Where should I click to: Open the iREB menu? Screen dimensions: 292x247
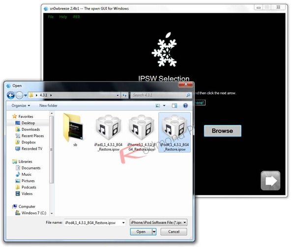click(x=76, y=17)
